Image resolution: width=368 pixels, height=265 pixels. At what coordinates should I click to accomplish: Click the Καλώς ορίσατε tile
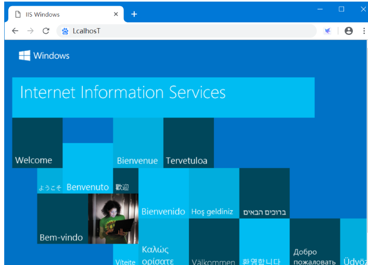click(163, 242)
